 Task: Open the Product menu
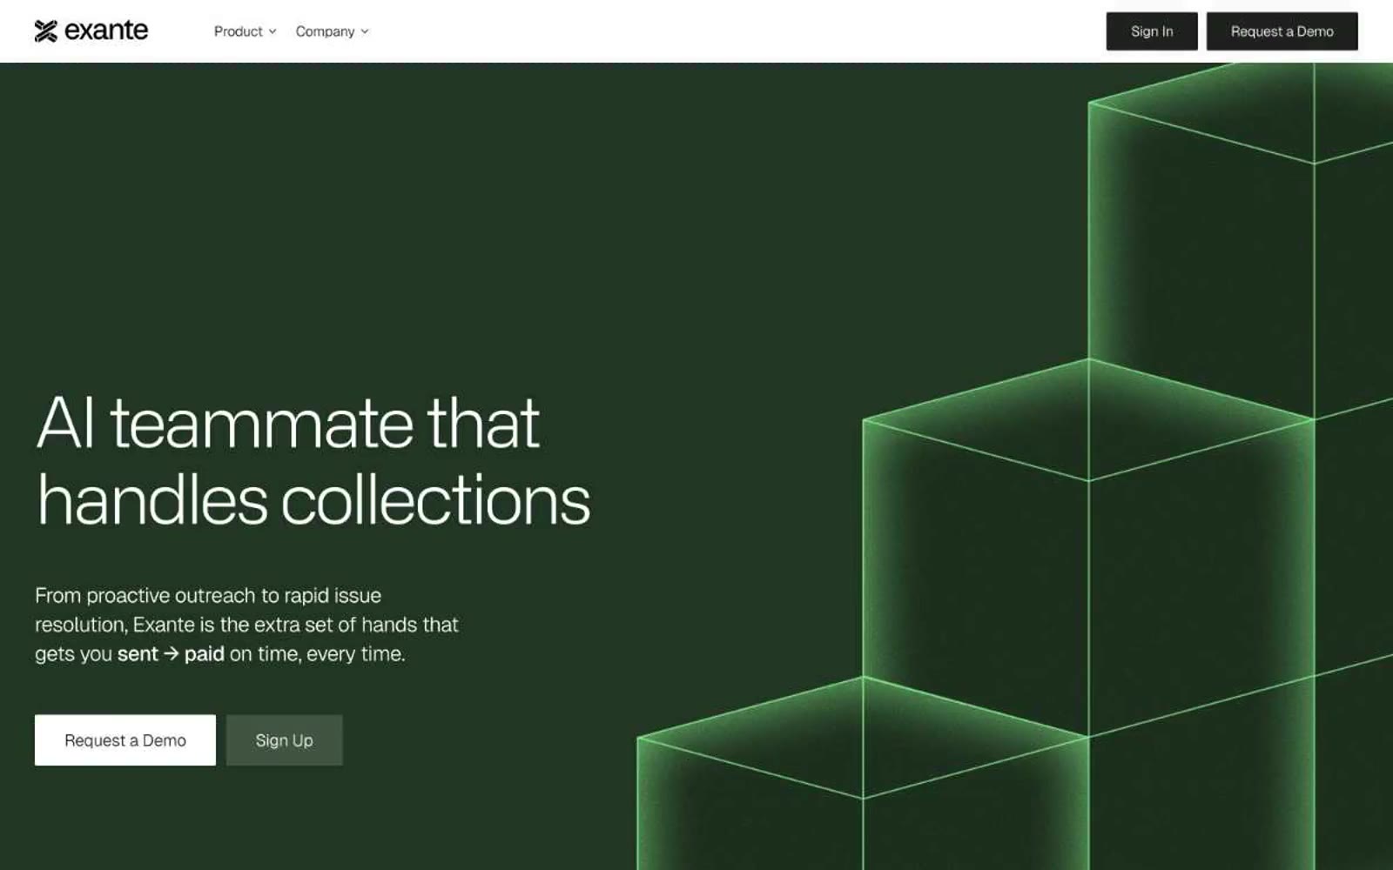(x=245, y=31)
